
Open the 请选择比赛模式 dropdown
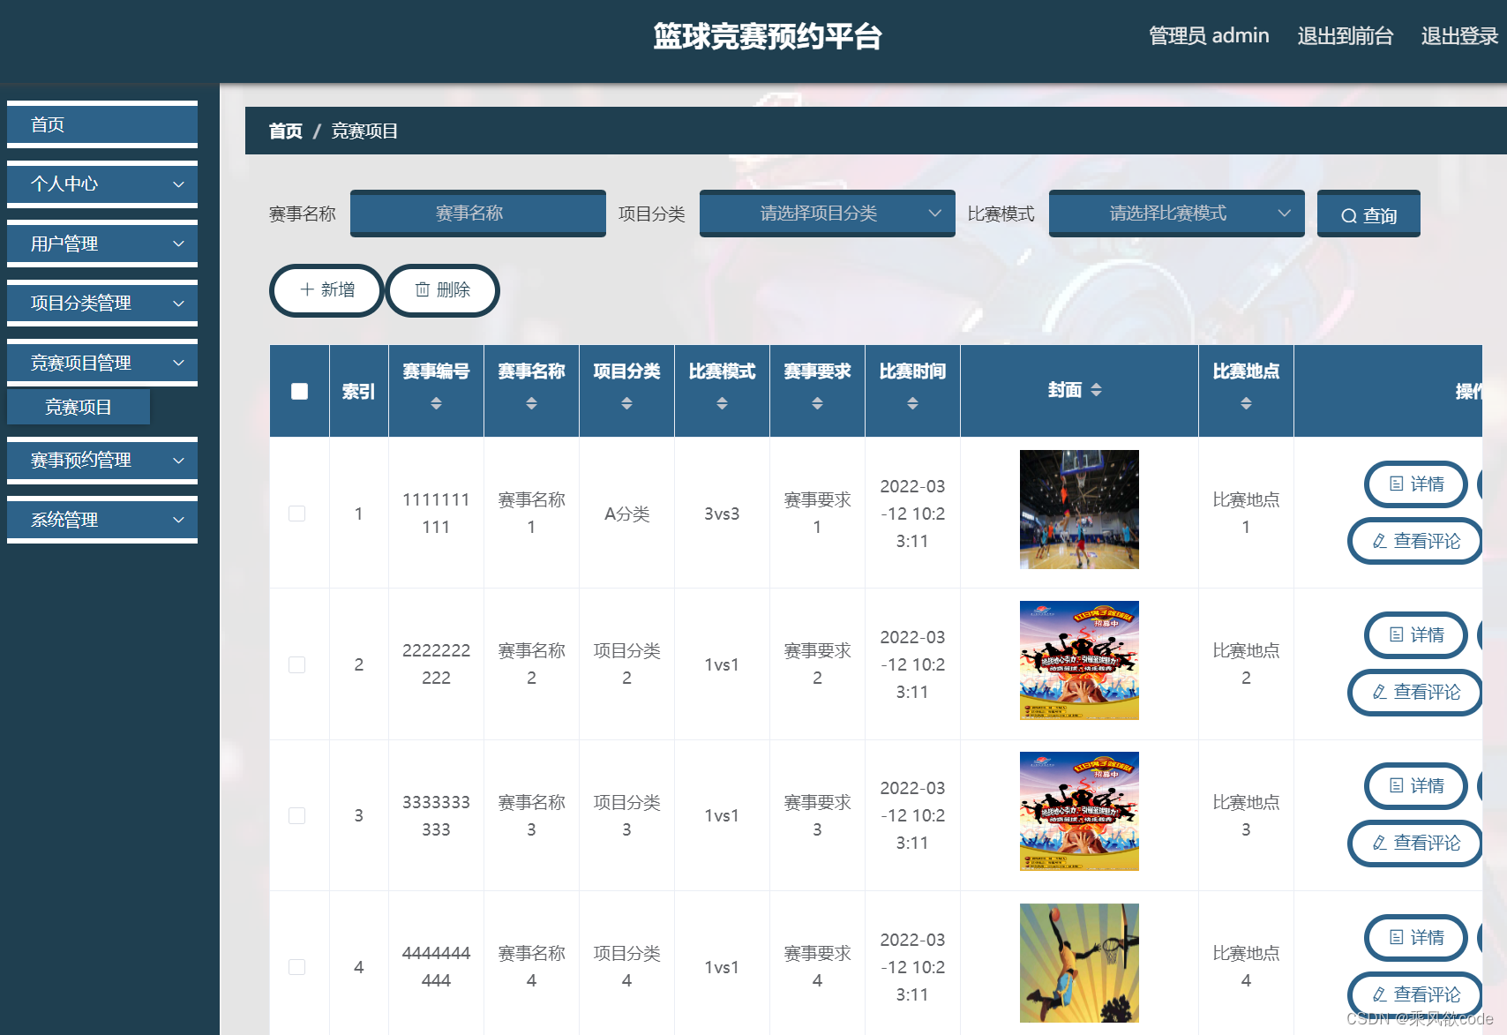click(x=1175, y=214)
